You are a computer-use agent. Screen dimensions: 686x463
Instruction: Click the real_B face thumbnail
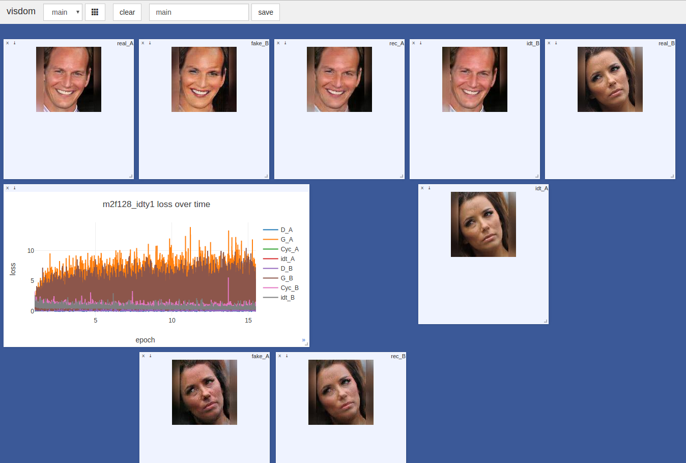(x=610, y=79)
